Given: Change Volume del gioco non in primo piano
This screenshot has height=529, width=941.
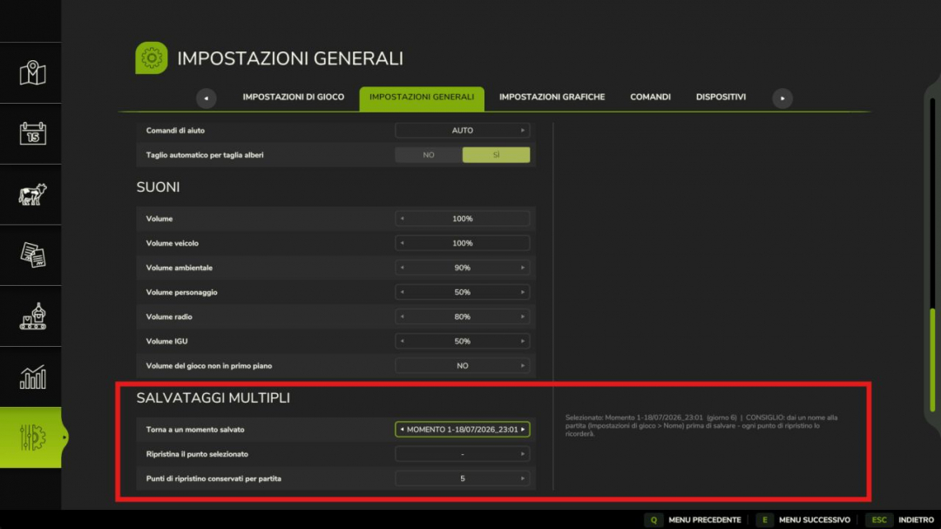Looking at the screenshot, I should 462,366.
